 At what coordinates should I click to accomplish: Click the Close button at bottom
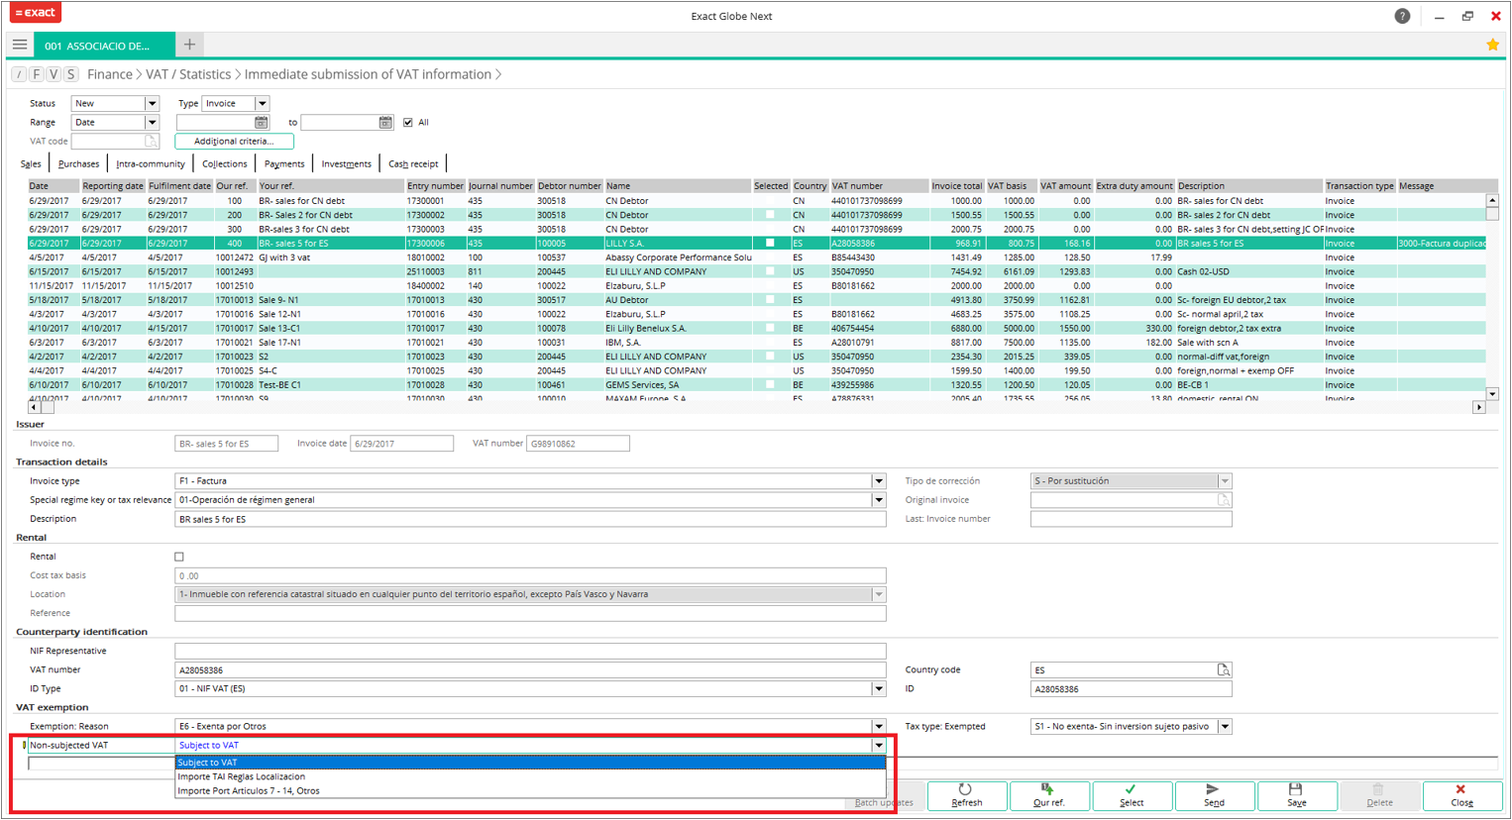tap(1461, 796)
